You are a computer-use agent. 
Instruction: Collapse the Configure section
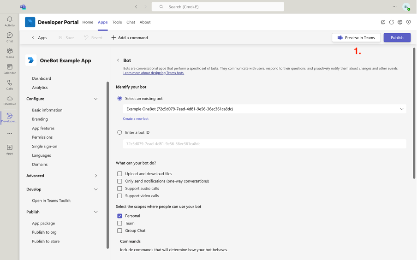click(96, 99)
